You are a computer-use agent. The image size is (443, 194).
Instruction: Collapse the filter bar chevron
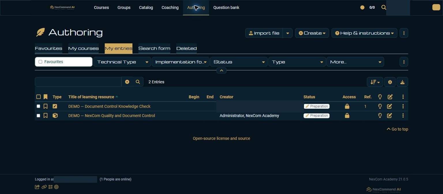[221, 70]
